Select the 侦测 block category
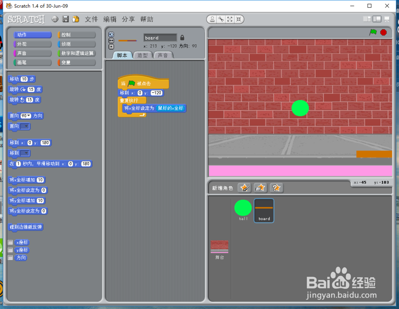This screenshot has height=309, width=399. pos(77,44)
